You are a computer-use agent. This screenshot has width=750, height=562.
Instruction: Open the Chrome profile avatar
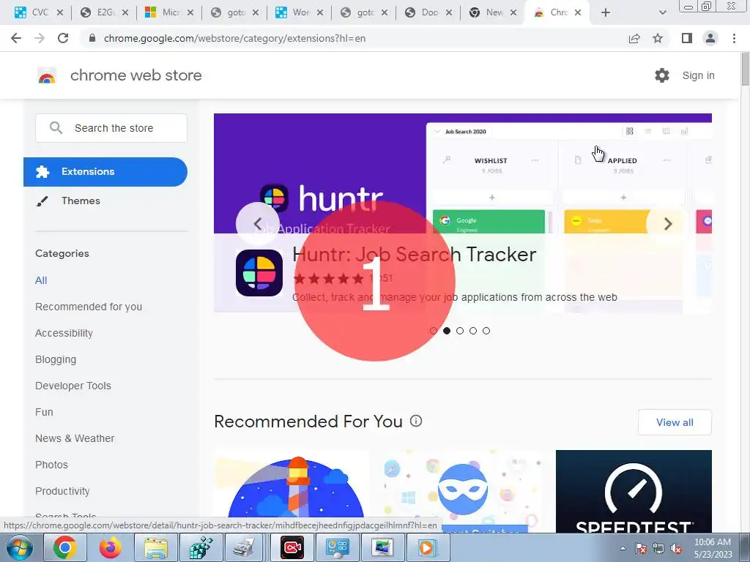pyautogui.click(x=710, y=38)
